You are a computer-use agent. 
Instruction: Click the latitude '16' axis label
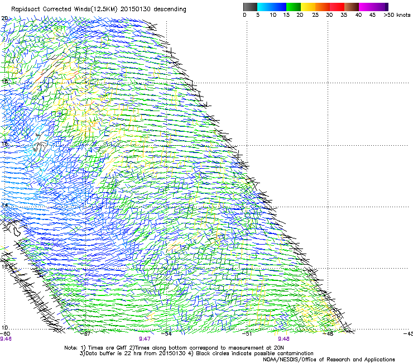point(4,144)
